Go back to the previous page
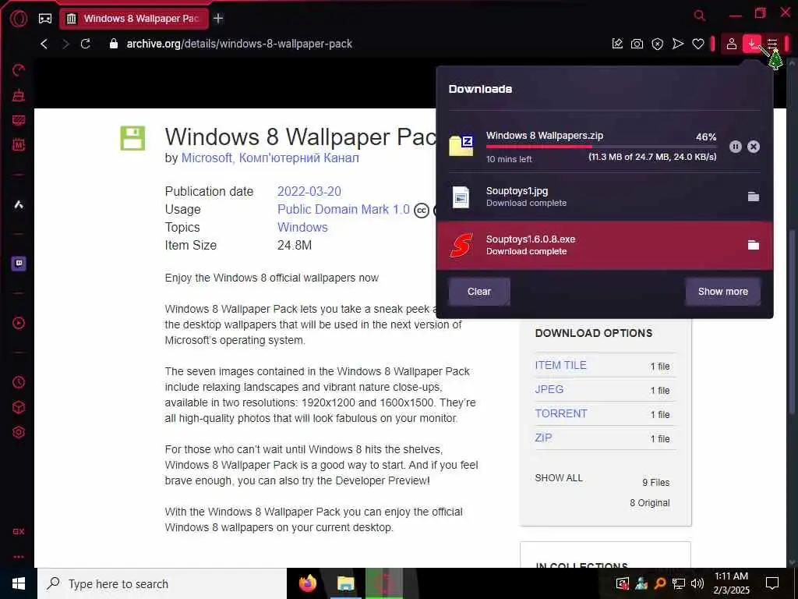798x599 pixels. 44,44
